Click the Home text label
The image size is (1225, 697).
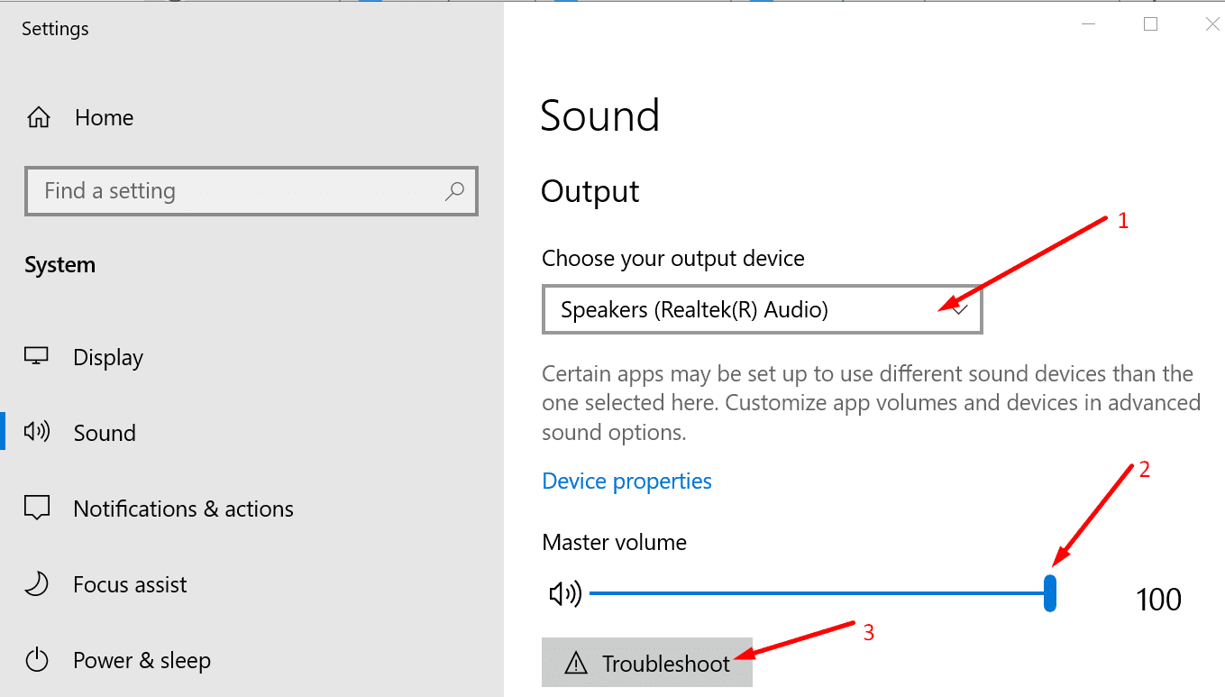click(x=104, y=118)
